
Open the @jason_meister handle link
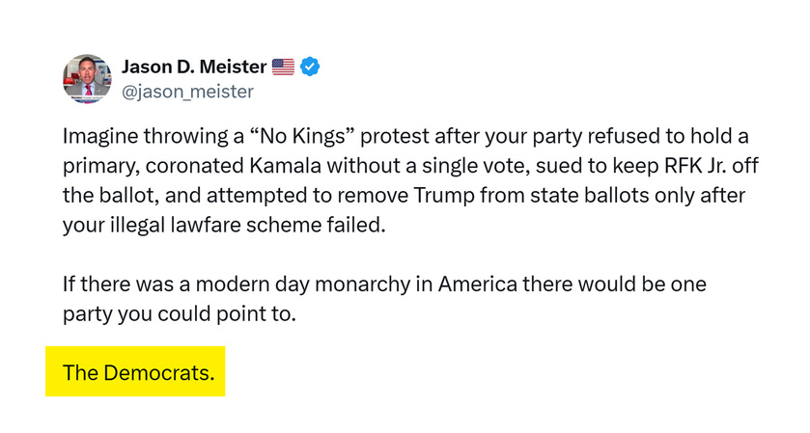click(187, 92)
